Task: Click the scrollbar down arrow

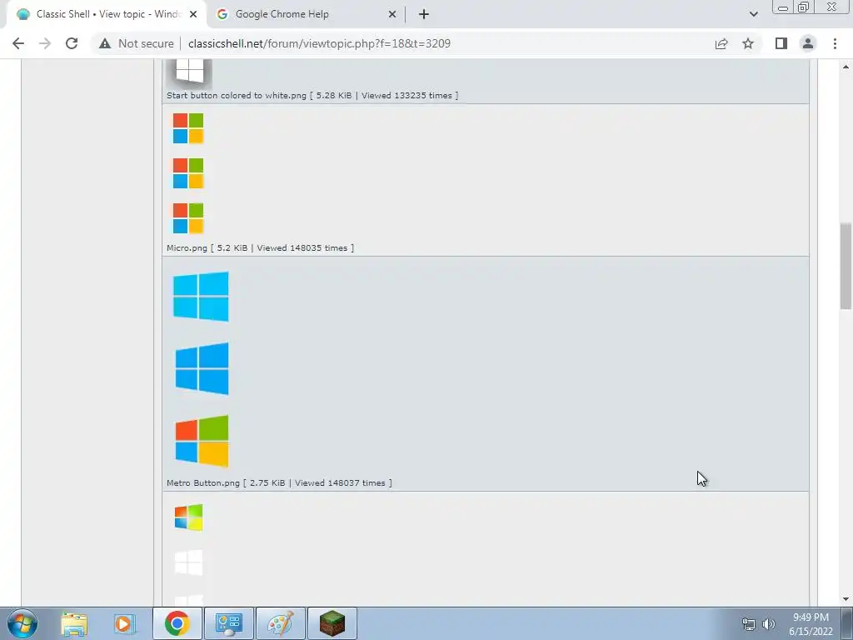Action: coord(846,599)
